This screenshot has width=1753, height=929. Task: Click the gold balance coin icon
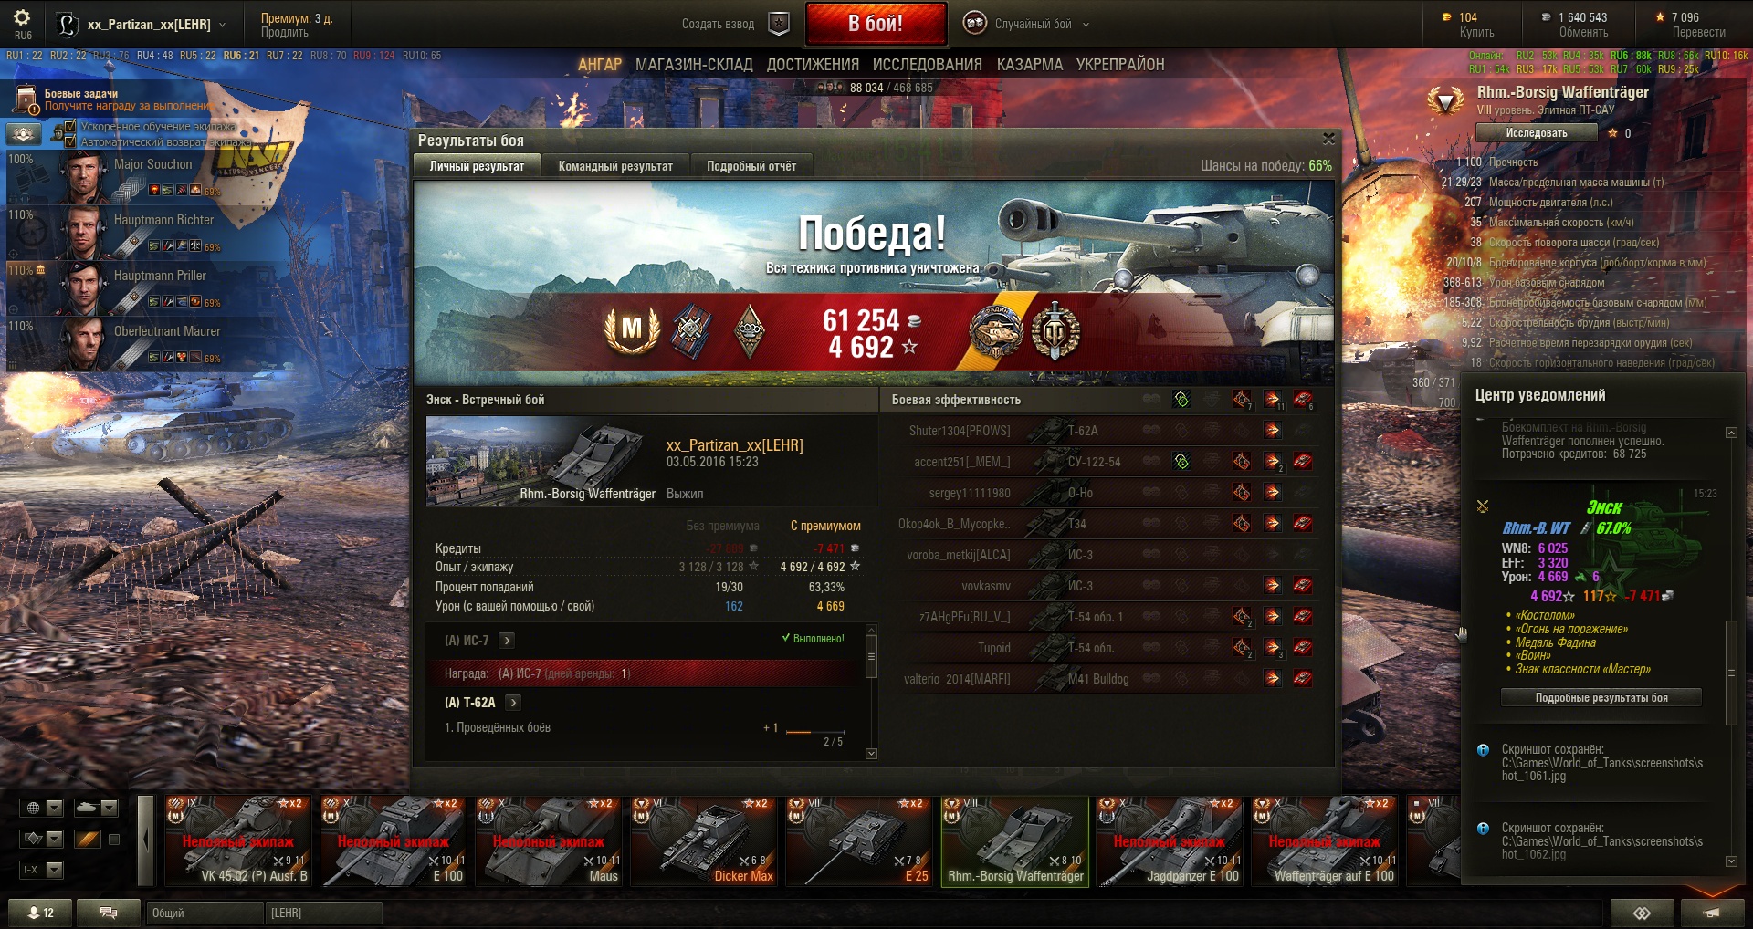pos(1446,16)
